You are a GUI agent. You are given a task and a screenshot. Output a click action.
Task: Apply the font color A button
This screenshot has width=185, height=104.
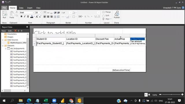point(32,17)
